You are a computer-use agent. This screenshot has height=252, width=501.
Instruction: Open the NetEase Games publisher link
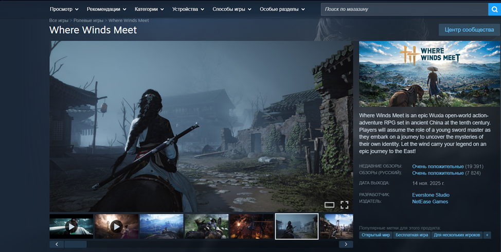[x=430, y=202]
